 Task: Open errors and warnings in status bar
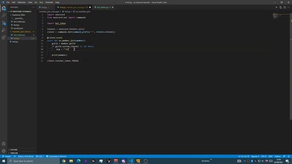pos(40,156)
